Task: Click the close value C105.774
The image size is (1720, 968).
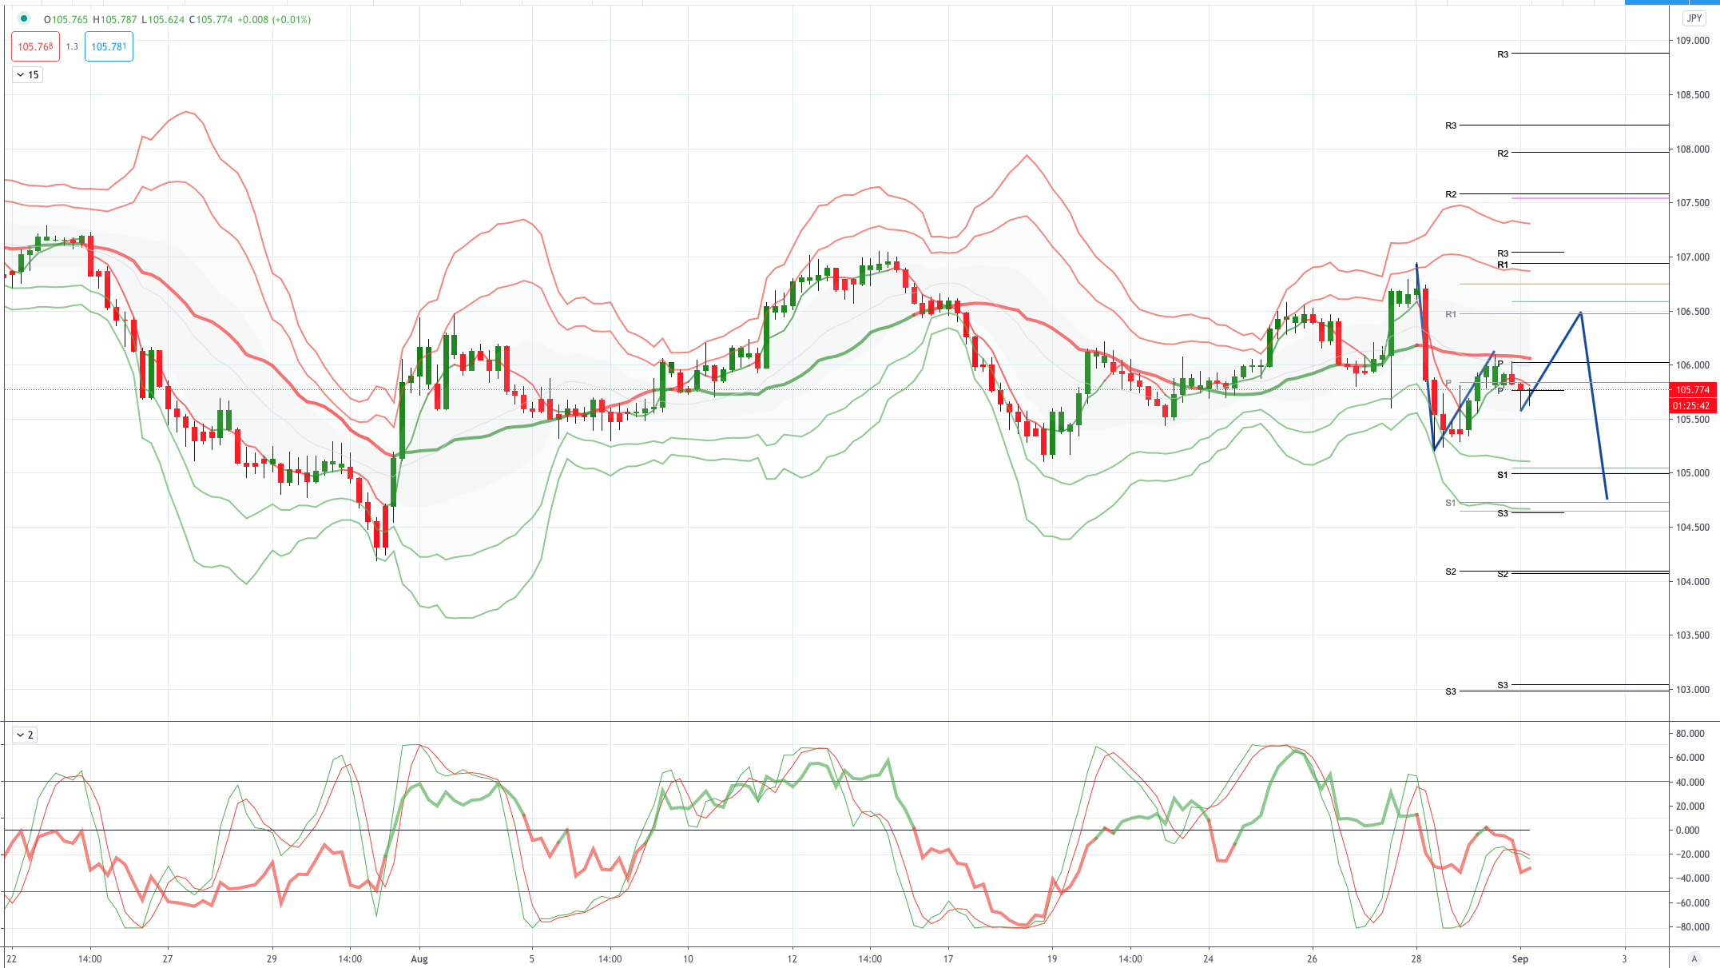Action: (210, 19)
